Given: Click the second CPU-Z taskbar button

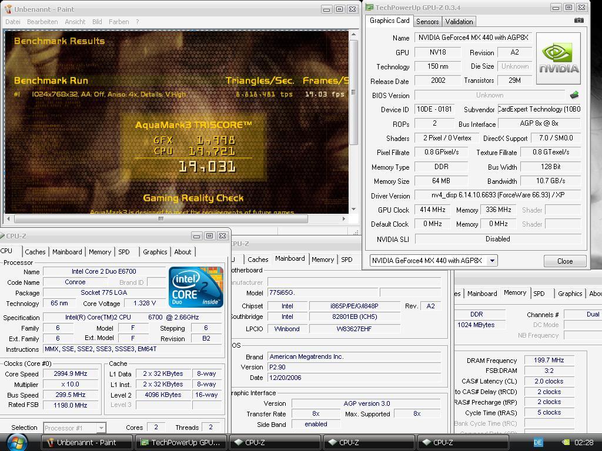Looking at the screenshot, I should point(369,443).
